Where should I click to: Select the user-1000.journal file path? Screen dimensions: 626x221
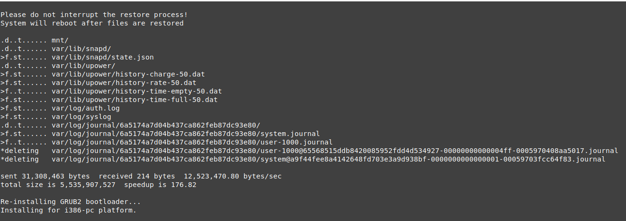(192, 142)
